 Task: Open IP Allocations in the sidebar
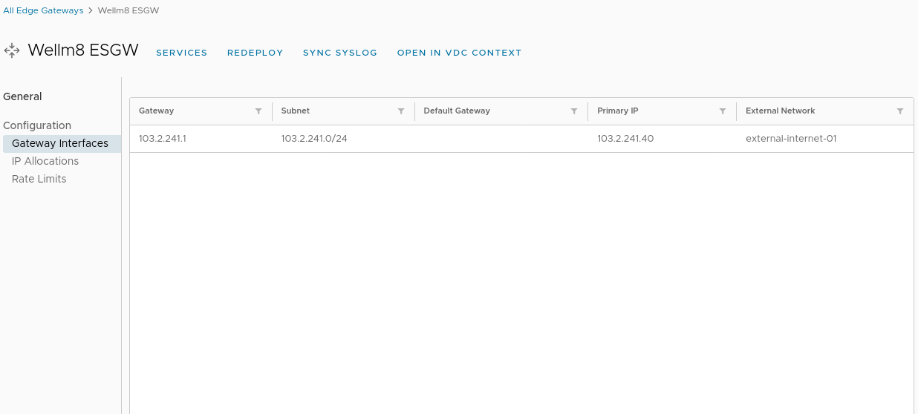[45, 161]
